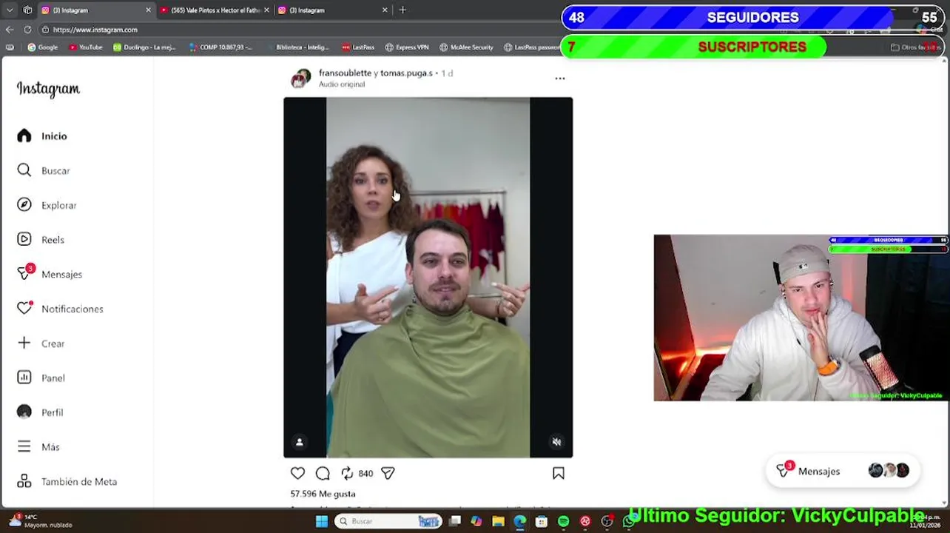Open Notificaciones heart icon in sidebar
The image size is (950, 533).
pyautogui.click(x=24, y=309)
